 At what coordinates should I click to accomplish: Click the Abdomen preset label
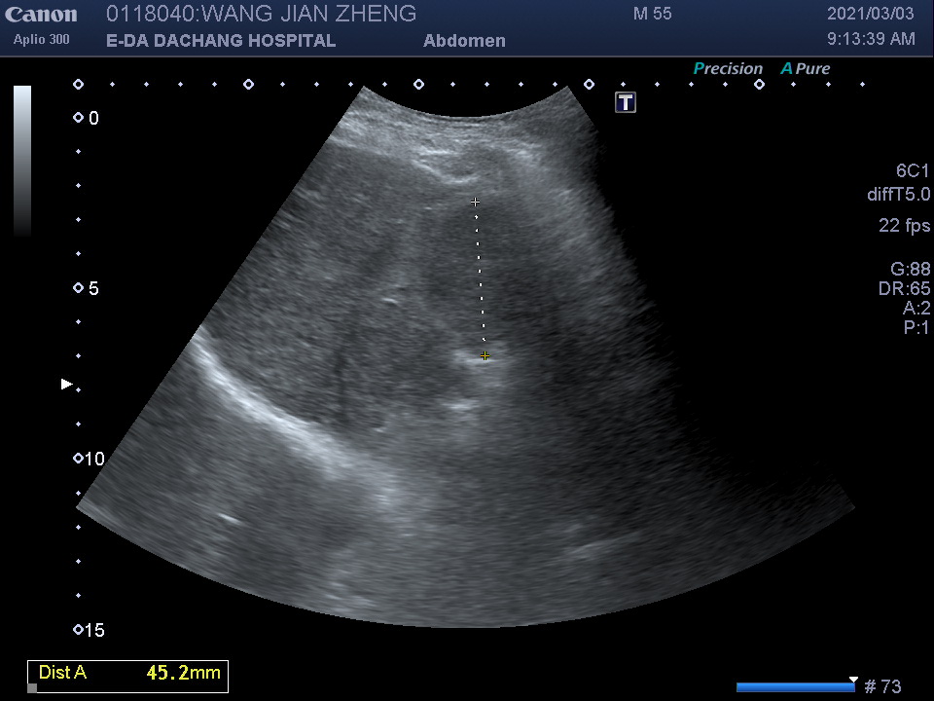click(465, 41)
